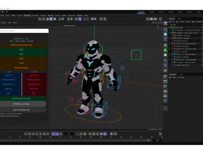Select the KNEE L direction tree item
The height and width of the screenshot is (152, 203).
click(x=181, y=52)
